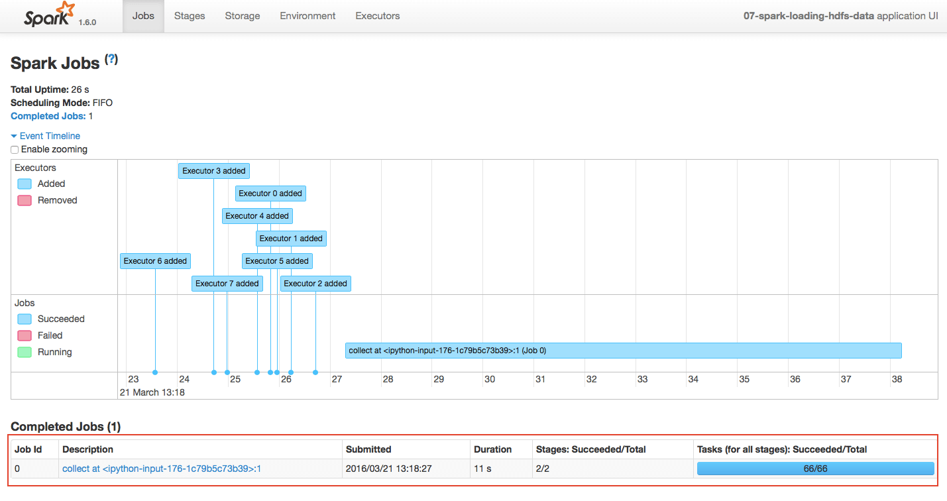This screenshot has width=947, height=501.
Task: Click the Executors Removed red legend swatch
Action: tap(25, 200)
